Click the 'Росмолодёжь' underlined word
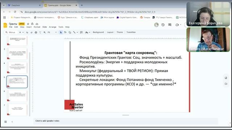Viewport: 232px width, 130px height. pyautogui.click(x=91, y=62)
